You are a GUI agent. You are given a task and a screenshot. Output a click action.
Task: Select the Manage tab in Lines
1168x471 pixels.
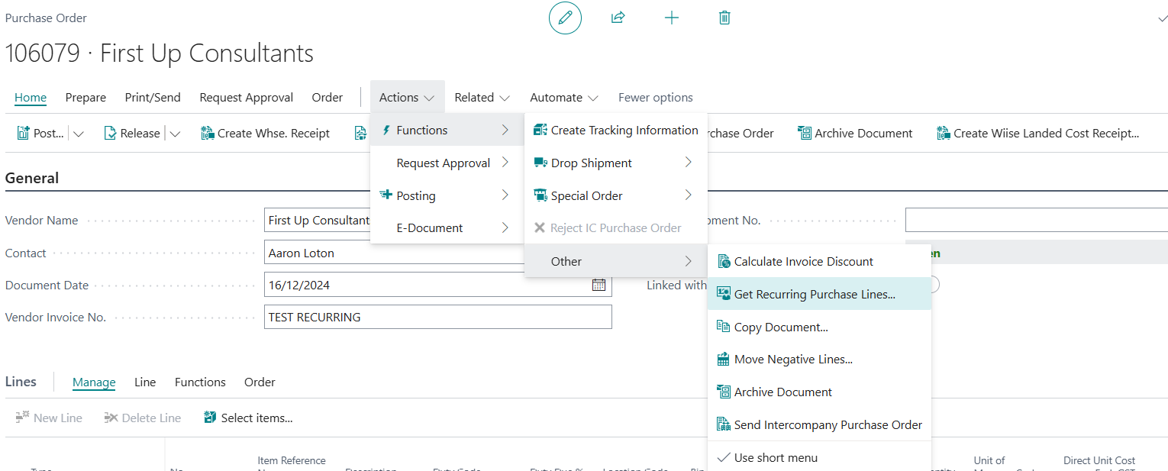point(94,382)
